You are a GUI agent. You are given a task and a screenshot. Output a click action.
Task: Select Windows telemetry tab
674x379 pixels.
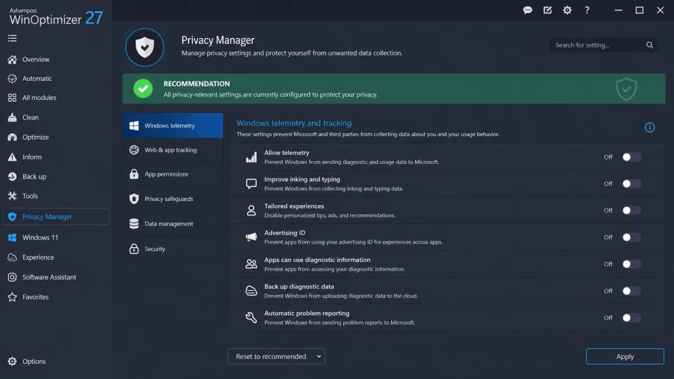point(173,126)
